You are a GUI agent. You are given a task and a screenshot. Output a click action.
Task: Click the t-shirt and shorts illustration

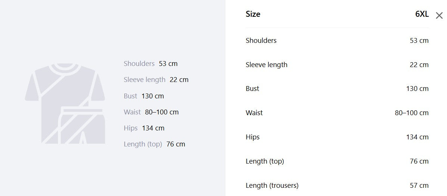(x=65, y=104)
